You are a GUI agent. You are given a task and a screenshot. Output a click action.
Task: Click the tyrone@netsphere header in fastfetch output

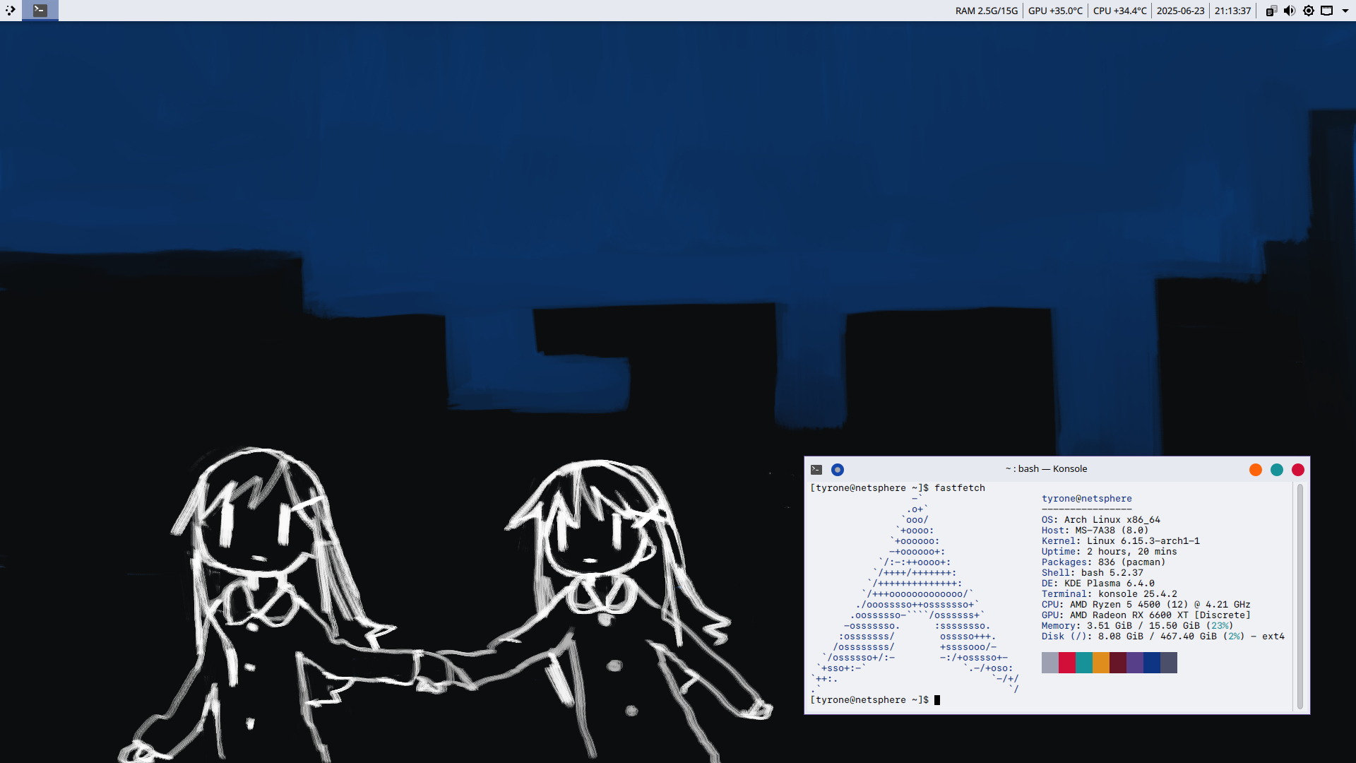(1087, 499)
